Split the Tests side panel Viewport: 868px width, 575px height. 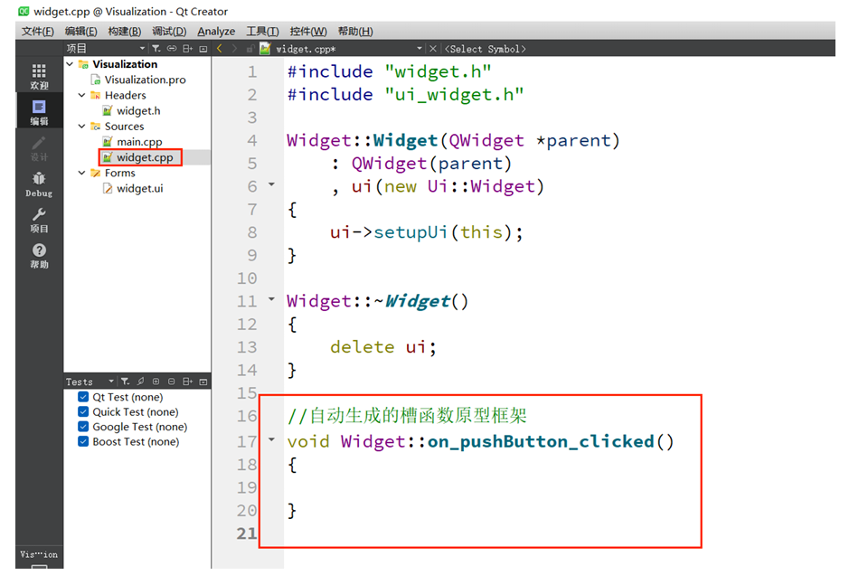click(x=188, y=382)
